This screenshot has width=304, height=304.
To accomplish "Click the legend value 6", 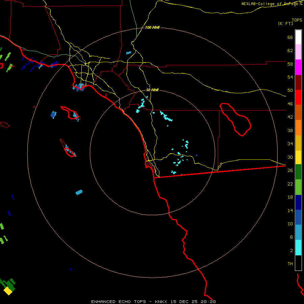I will (x=292, y=237).
